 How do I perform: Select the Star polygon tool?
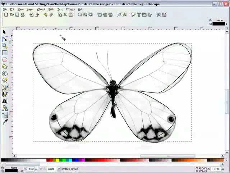5,67
